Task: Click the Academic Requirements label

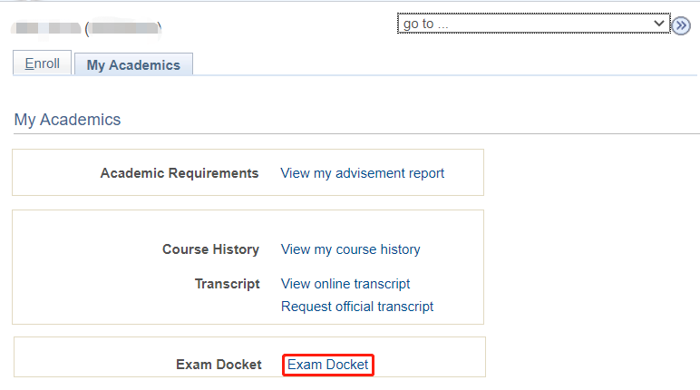Action: (x=180, y=172)
